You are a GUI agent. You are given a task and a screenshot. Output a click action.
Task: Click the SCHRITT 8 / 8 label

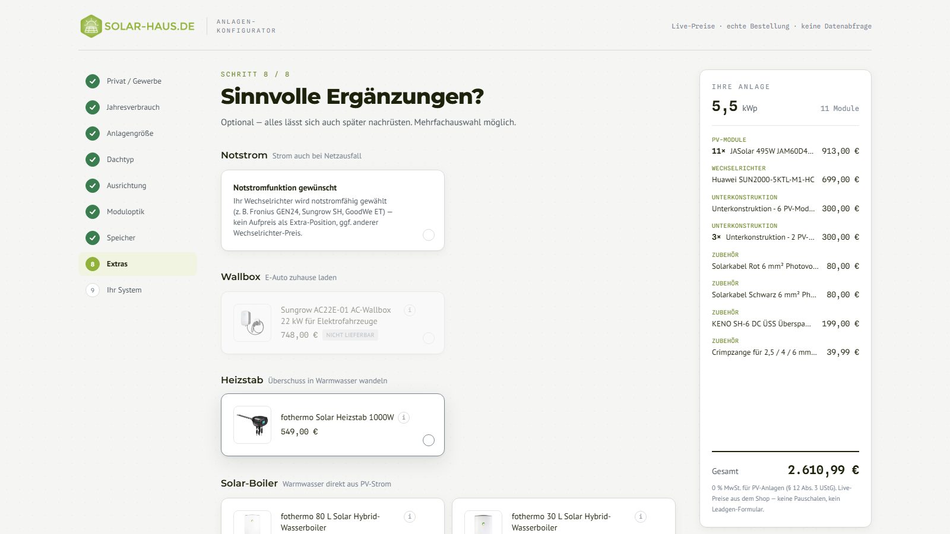coord(255,74)
